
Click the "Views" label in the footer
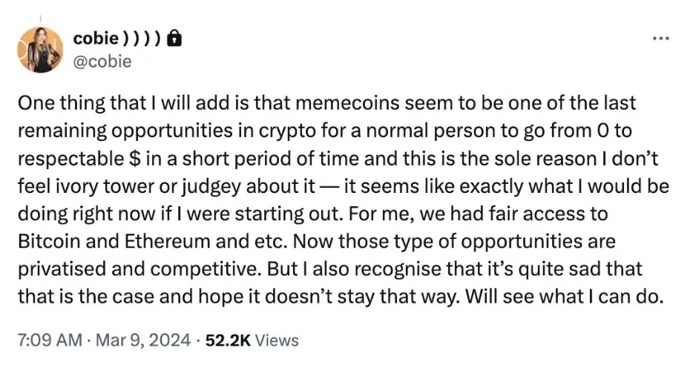coord(277,341)
